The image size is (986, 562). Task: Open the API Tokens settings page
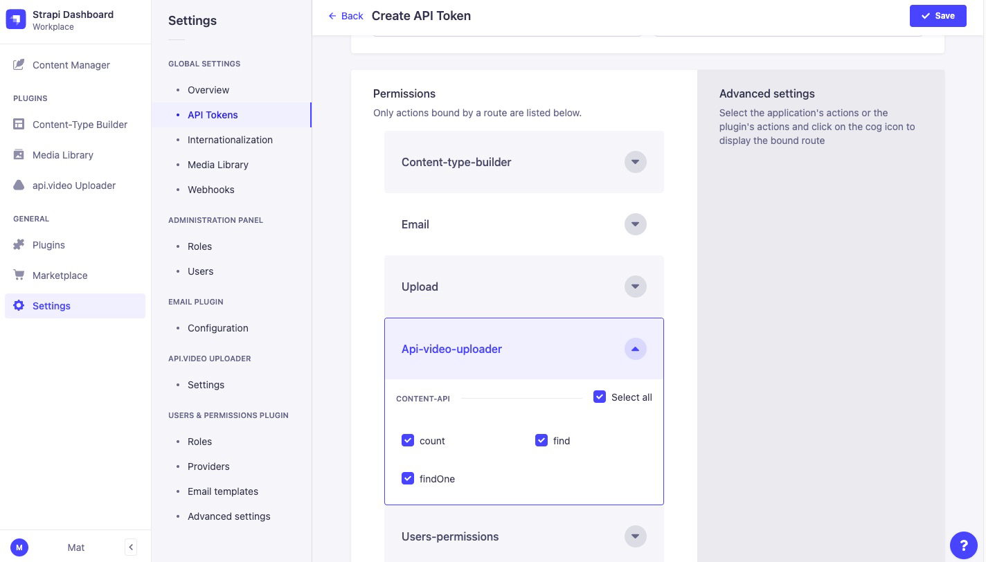click(x=231, y=115)
